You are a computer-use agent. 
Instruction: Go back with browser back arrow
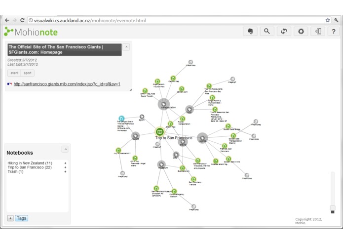point(7,20)
